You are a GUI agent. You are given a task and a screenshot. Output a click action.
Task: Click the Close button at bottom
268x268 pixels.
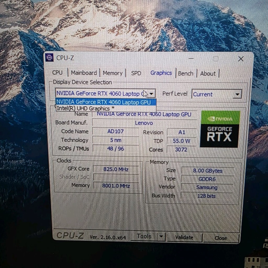click(x=221, y=238)
